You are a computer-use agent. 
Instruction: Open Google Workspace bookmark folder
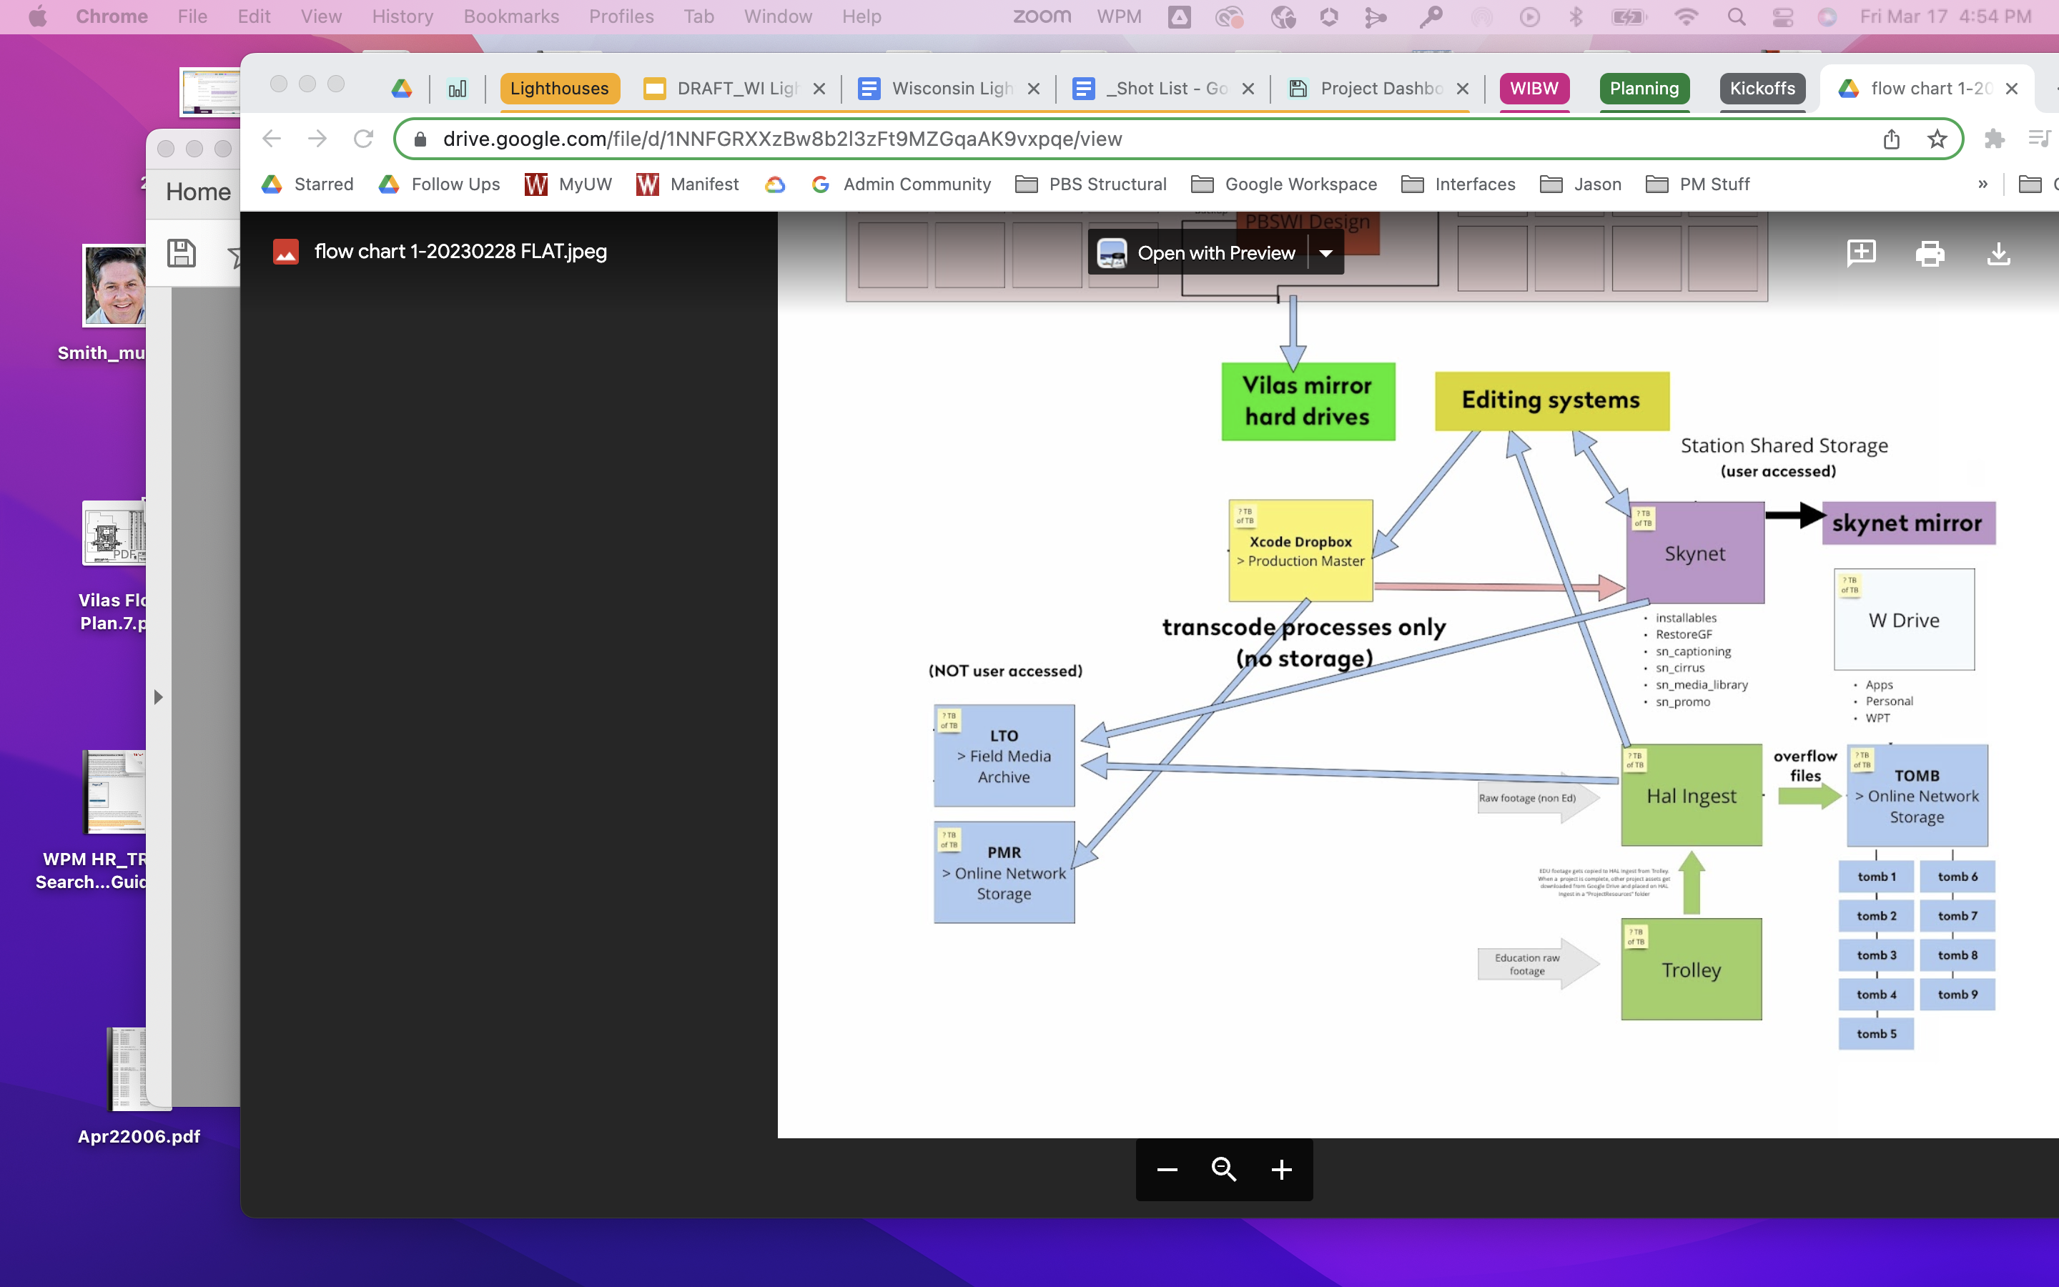point(1284,184)
